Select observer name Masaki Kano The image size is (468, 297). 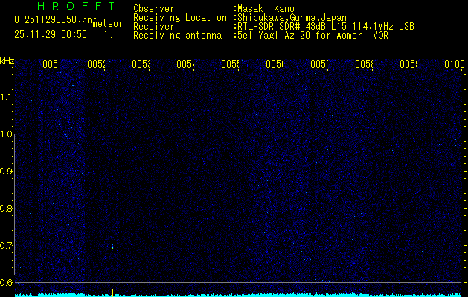coord(266,9)
